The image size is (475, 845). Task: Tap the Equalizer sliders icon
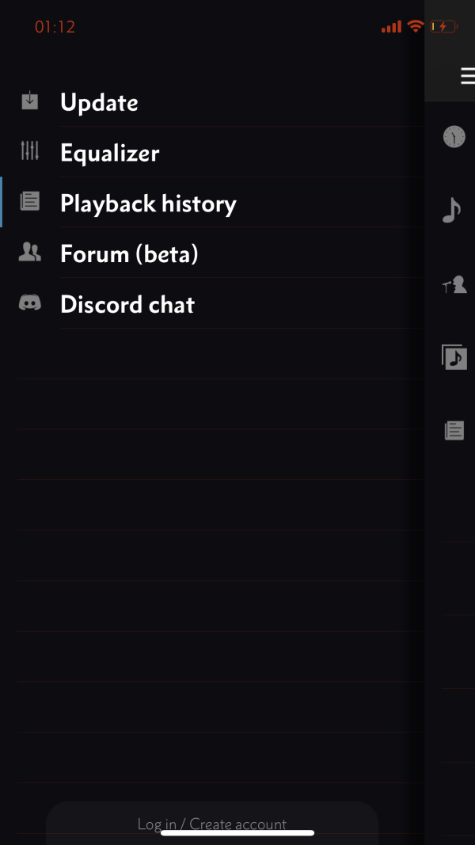pyautogui.click(x=29, y=151)
